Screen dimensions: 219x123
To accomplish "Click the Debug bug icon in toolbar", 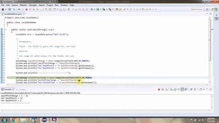I will 92,9.
